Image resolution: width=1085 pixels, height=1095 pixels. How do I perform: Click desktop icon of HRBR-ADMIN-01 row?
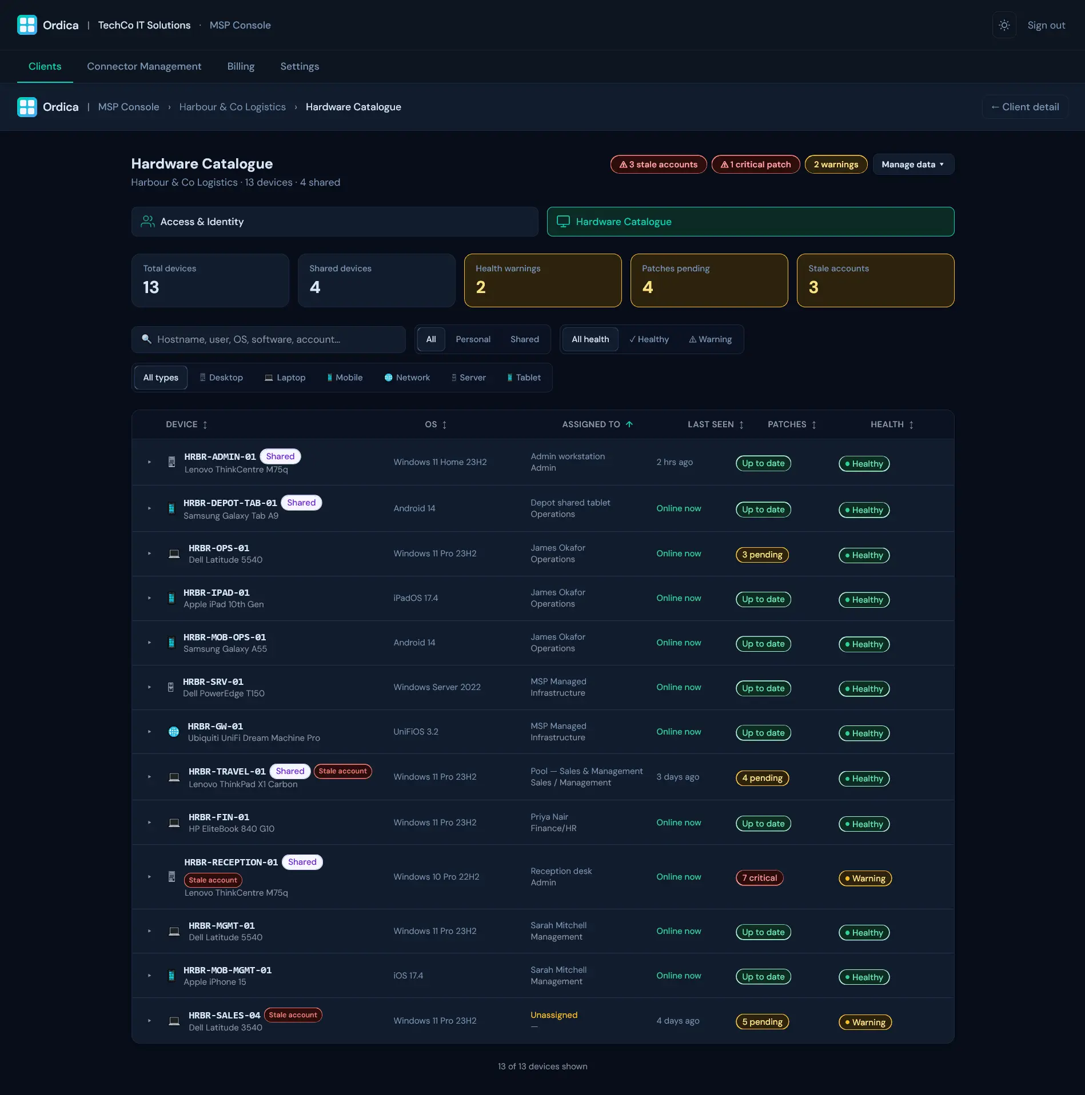click(x=171, y=462)
